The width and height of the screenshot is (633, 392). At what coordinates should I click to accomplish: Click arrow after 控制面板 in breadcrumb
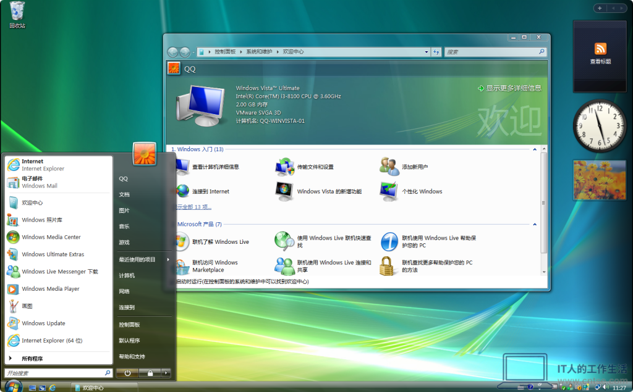241,52
